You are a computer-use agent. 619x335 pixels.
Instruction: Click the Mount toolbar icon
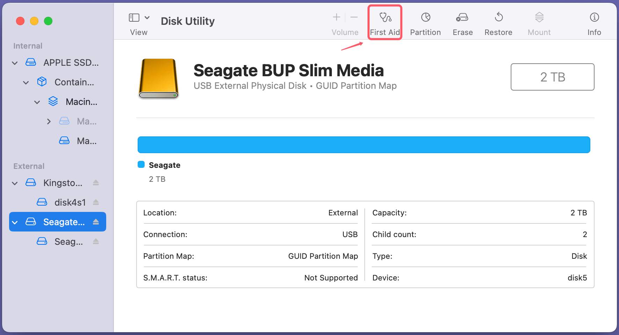[539, 22]
